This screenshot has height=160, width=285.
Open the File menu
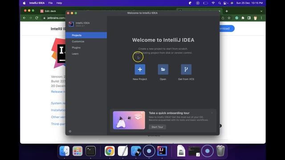[50, 3]
